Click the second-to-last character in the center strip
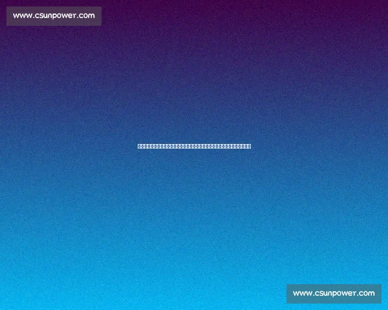This screenshot has width=388, height=310. 246,146
